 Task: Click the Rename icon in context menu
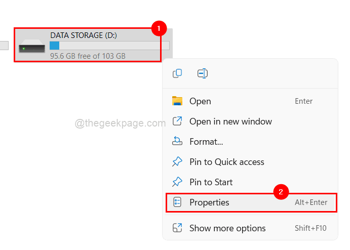pyautogui.click(x=203, y=73)
